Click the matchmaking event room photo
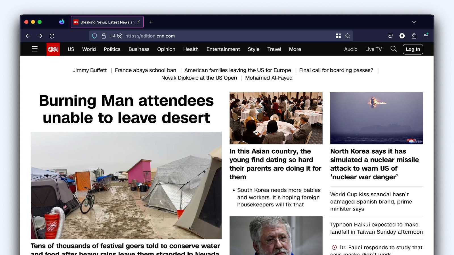The width and height of the screenshot is (454, 255). (276, 118)
